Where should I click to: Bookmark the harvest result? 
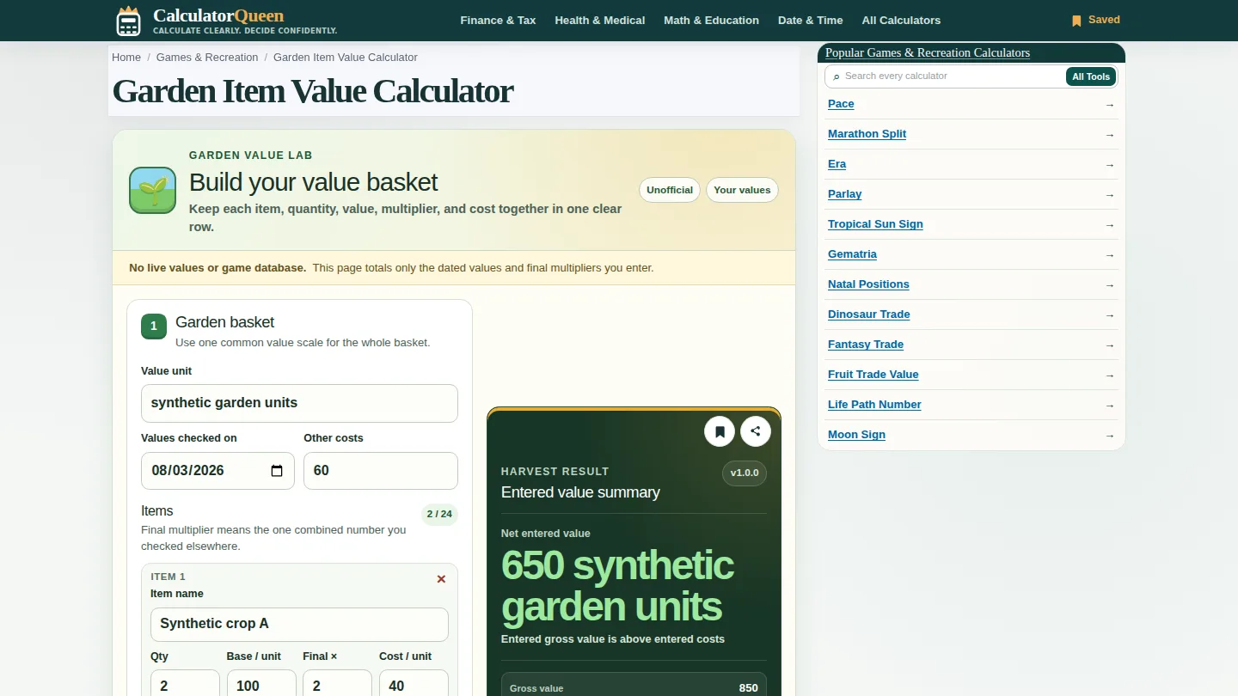point(720,431)
